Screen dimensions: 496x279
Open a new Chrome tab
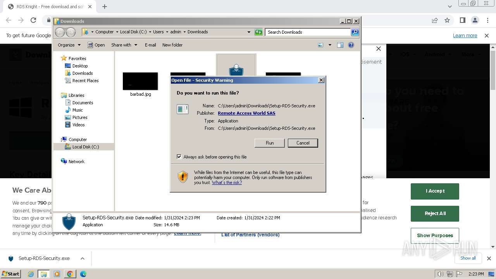[x=105, y=7]
